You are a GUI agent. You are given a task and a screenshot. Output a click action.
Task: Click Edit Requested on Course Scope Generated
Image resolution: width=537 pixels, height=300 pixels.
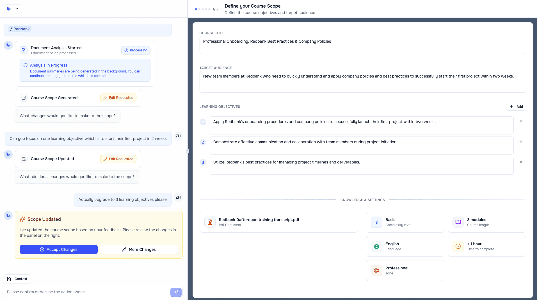click(x=118, y=97)
